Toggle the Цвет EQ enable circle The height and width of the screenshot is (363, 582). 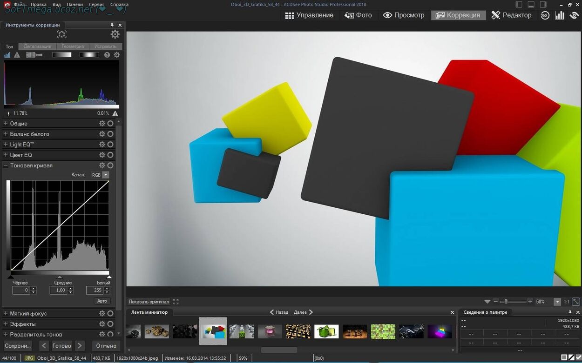coord(110,155)
